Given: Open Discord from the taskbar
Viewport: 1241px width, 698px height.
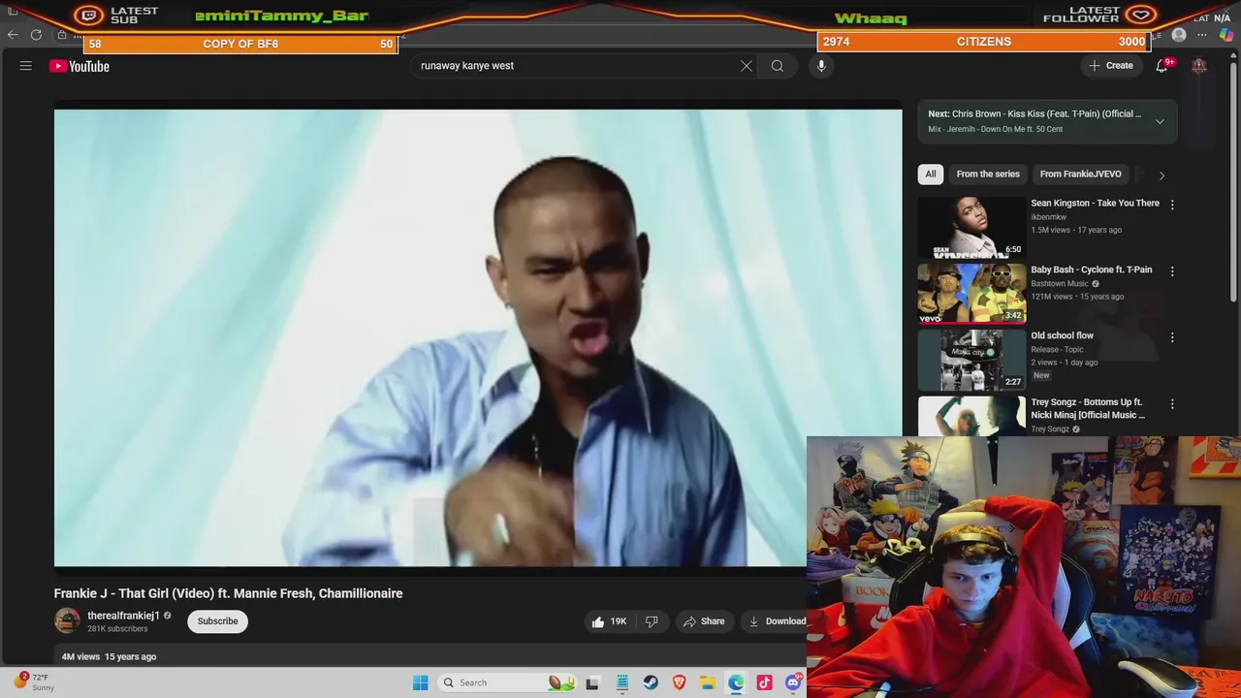Looking at the screenshot, I should [793, 682].
